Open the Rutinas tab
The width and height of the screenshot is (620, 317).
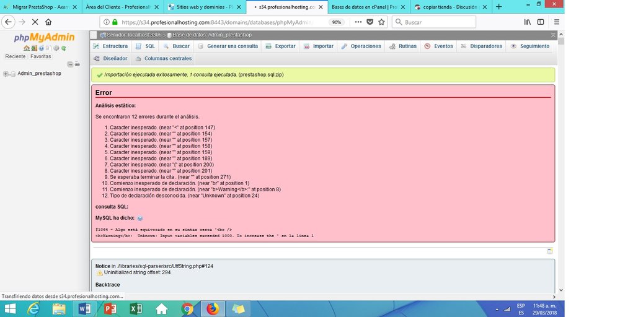(x=403, y=46)
